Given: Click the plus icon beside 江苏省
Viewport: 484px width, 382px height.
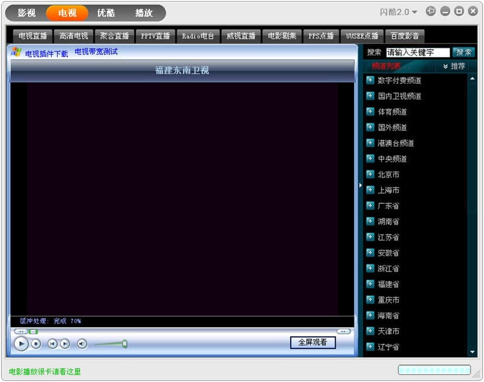Looking at the screenshot, I should [370, 237].
